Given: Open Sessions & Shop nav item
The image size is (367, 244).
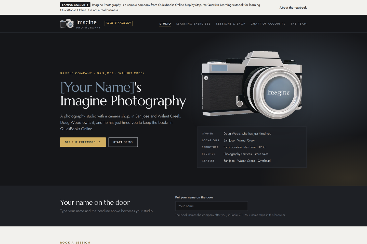Looking at the screenshot, I should pyautogui.click(x=231, y=24).
